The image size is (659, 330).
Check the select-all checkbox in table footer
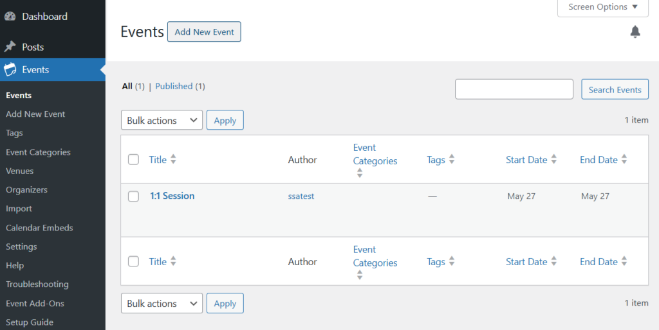point(133,261)
